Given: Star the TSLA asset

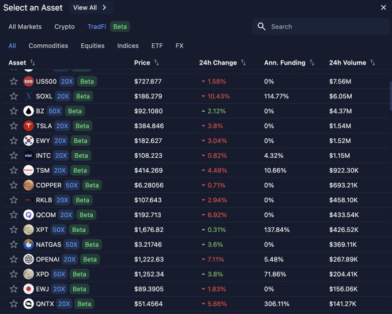Looking at the screenshot, I should (x=14, y=126).
